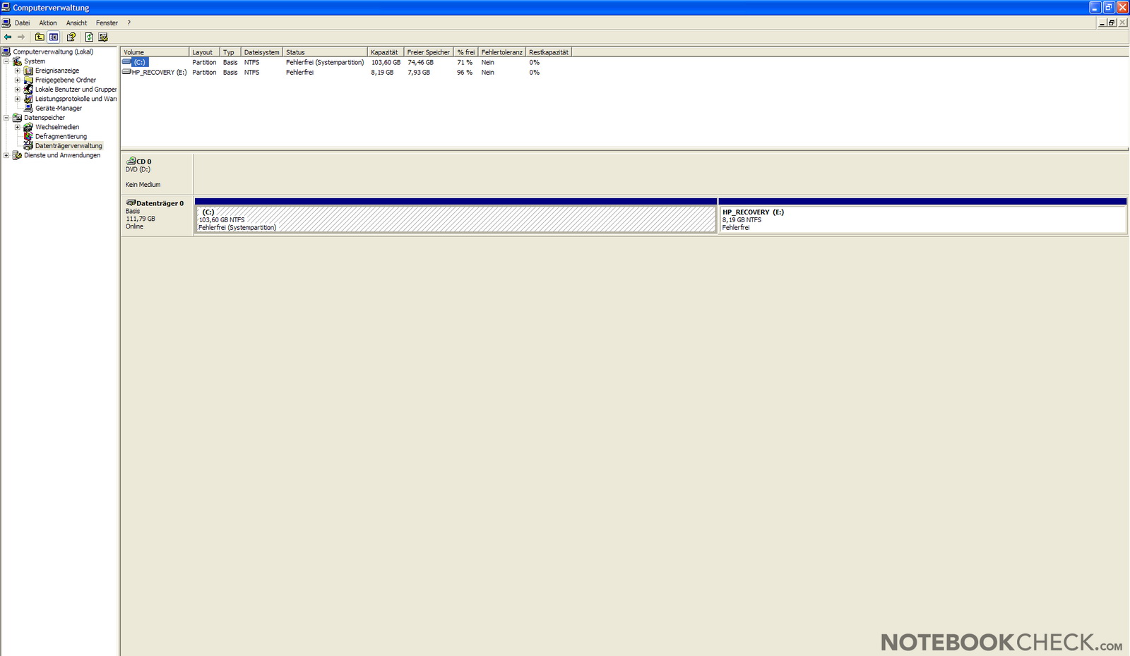
Task: Open the Aktion menu
Action: 48,23
